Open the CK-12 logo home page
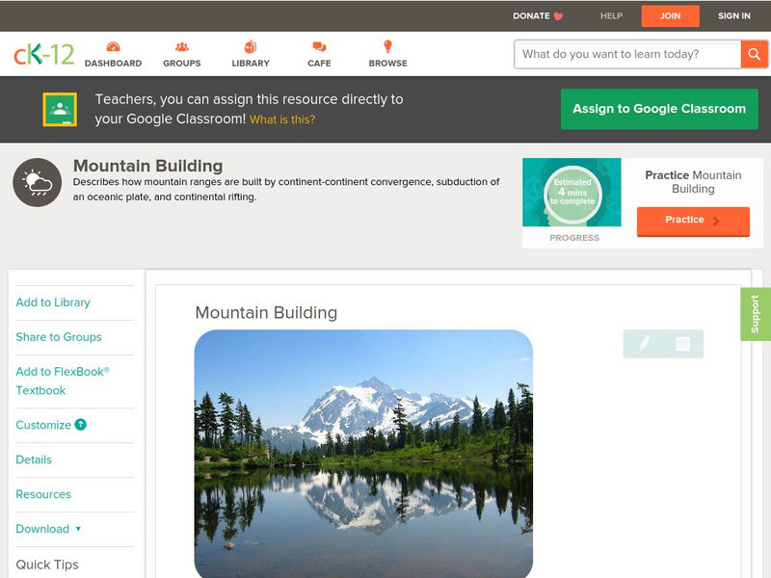The height and width of the screenshot is (578, 771). (43, 54)
